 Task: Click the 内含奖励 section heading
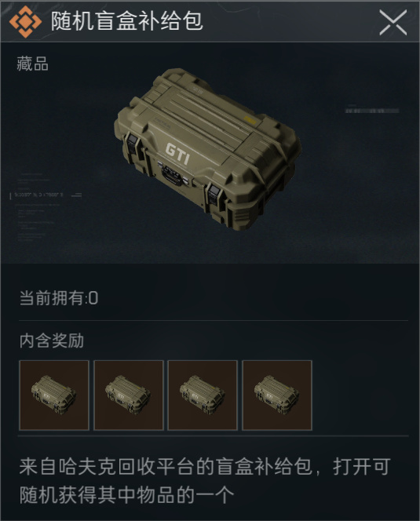(x=52, y=341)
